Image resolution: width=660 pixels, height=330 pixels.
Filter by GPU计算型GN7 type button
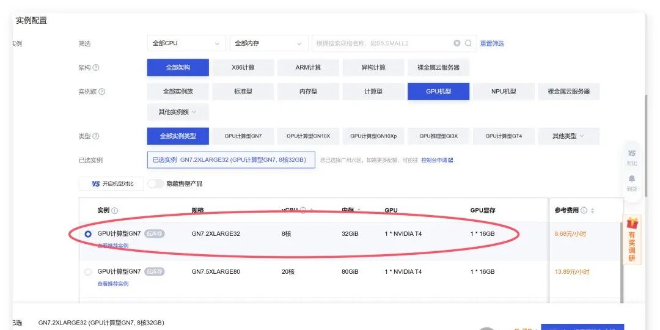(243, 136)
